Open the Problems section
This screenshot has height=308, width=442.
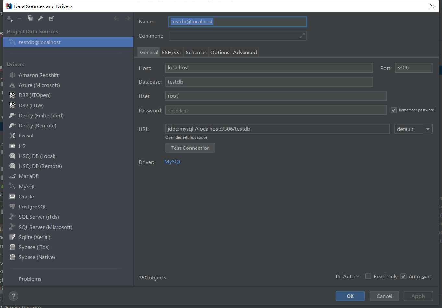(30, 279)
